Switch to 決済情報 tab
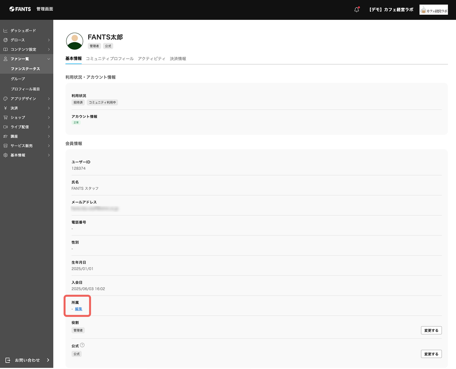456x369 pixels. click(x=178, y=59)
